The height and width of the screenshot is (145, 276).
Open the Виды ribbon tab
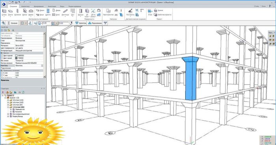[x=62, y=6]
